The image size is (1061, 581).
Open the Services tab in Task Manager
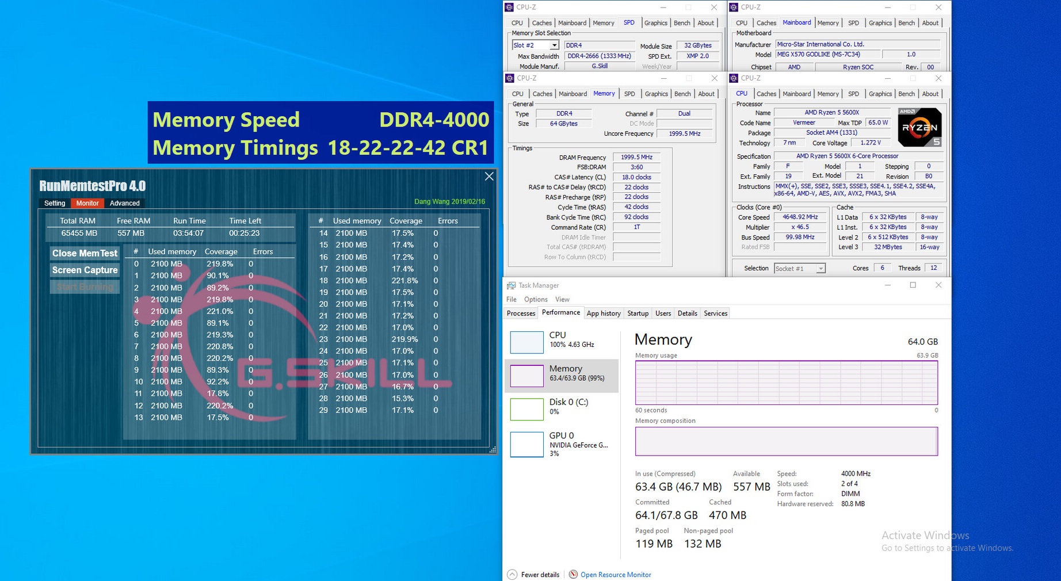[715, 314]
